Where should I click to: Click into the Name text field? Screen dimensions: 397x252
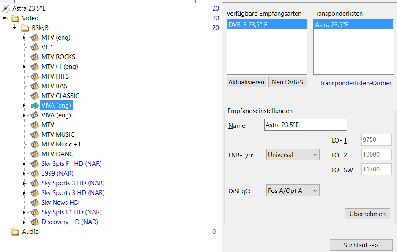305,125
